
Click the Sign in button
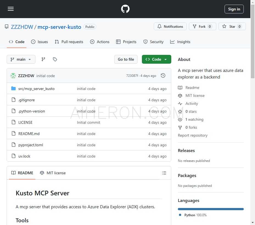point(234,9)
